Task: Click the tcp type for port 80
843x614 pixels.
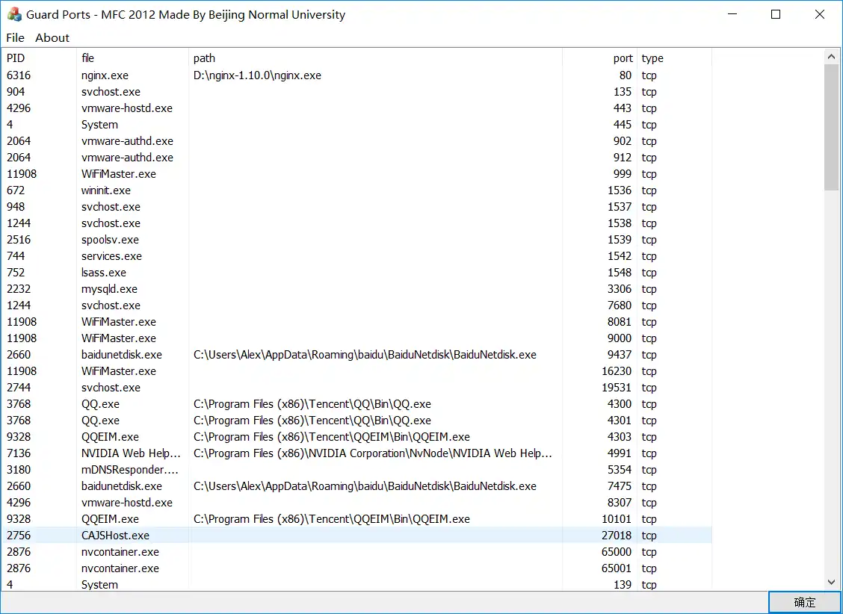Action: pos(649,75)
